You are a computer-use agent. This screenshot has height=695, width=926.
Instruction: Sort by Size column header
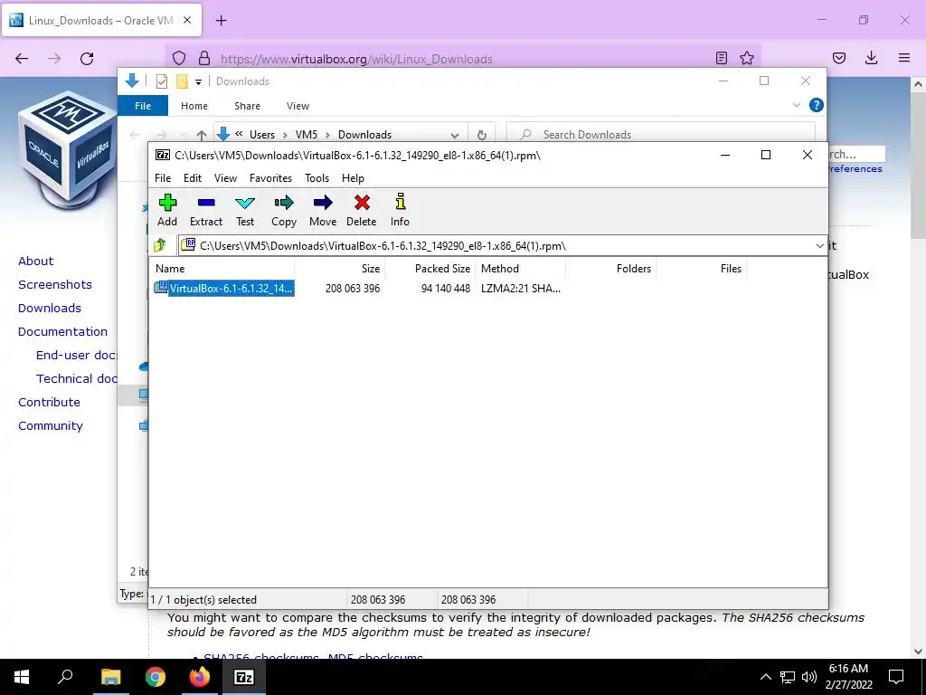[370, 268]
